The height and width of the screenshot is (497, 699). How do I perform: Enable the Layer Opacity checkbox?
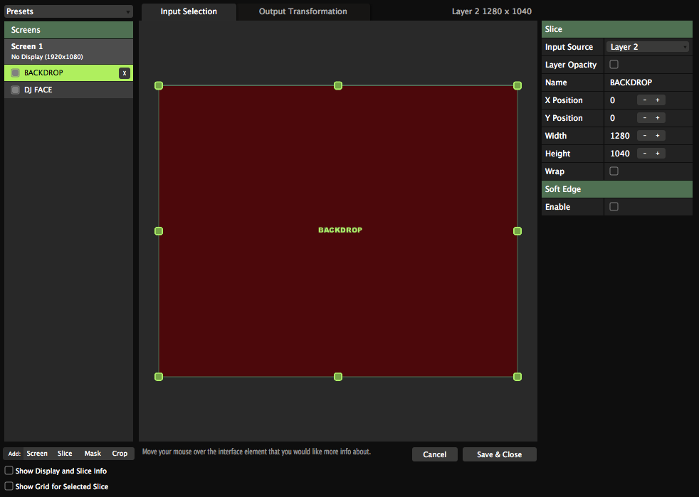[x=614, y=65]
